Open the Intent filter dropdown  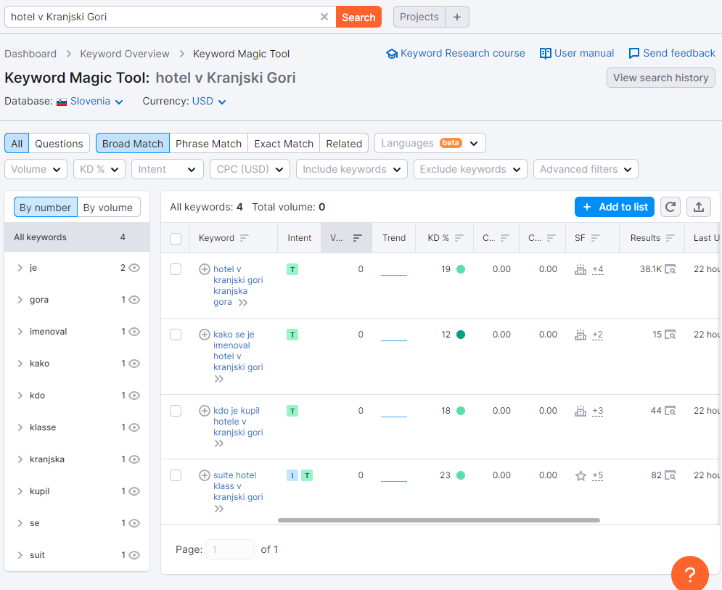pyautogui.click(x=167, y=169)
